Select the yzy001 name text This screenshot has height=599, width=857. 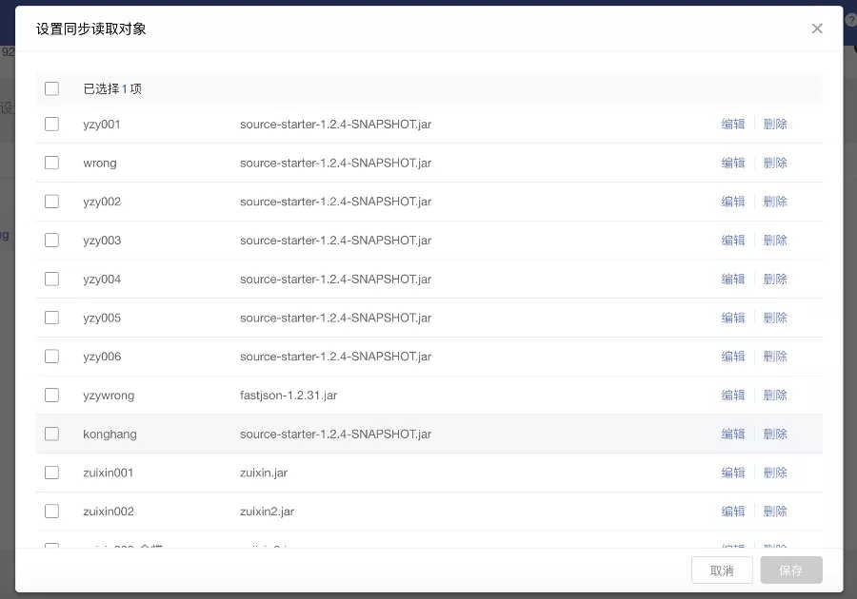(102, 125)
